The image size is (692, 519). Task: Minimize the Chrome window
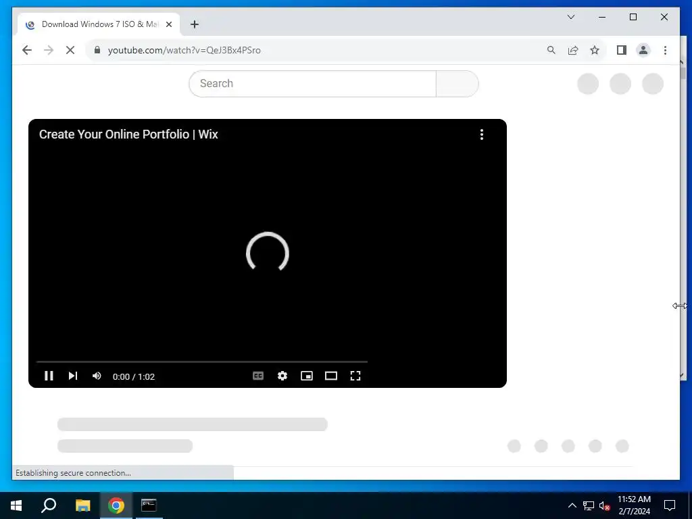coord(602,17)
